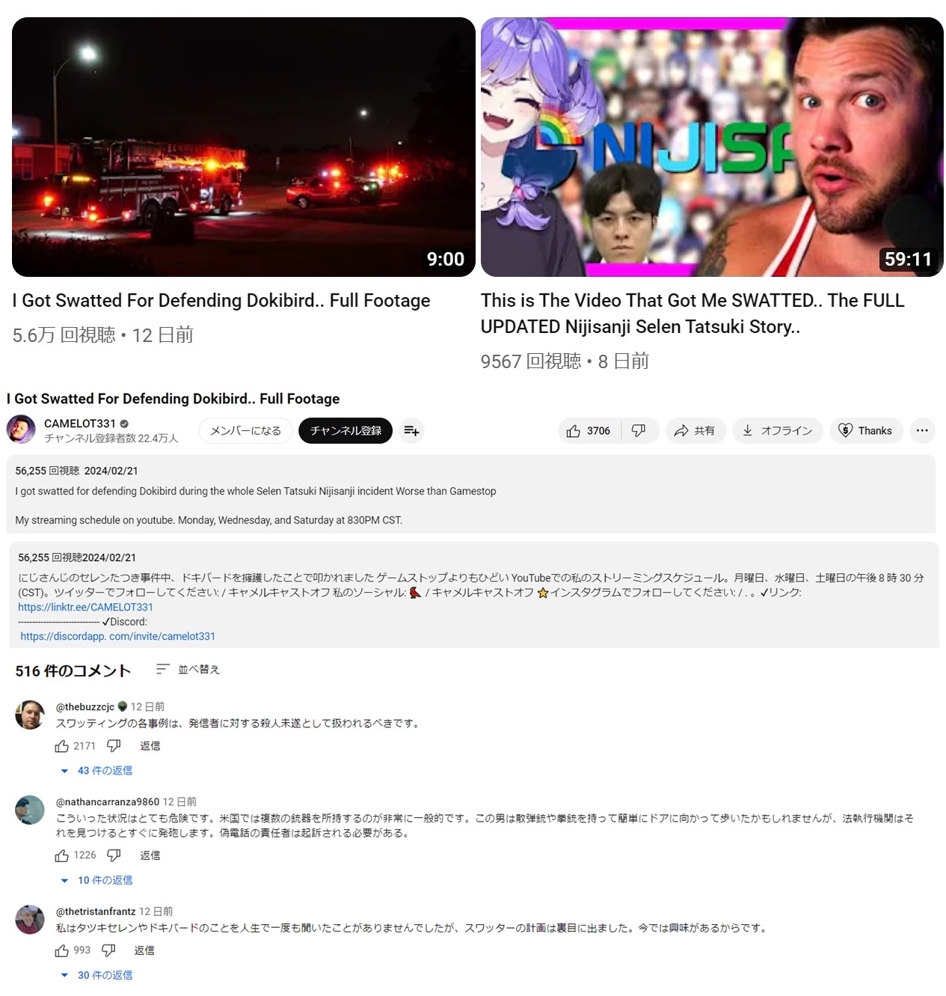Toggle チャンネル登録 subscribe button
The image size is (946, 996).
click(x=345, y=431)
